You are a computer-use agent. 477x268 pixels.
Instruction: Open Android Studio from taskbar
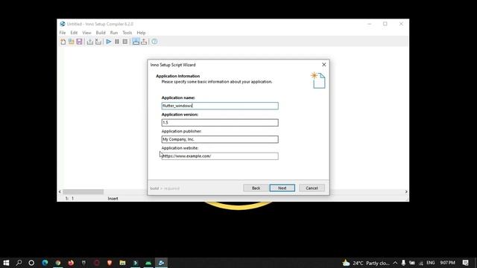point(148,263)
